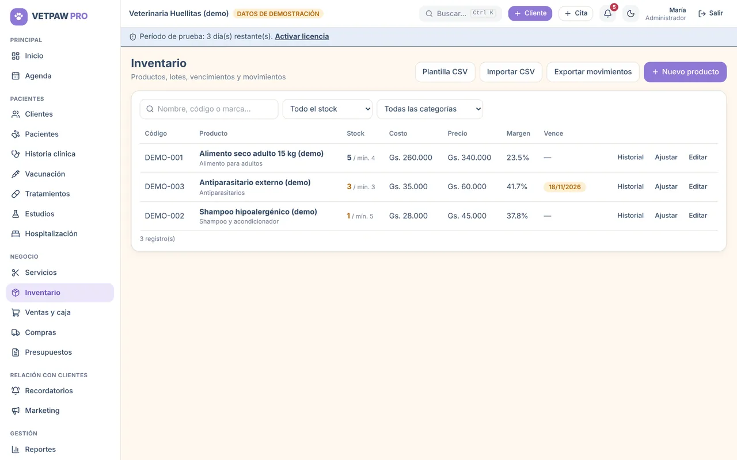Viewport: 737px width, 460px height.
Task: Select Inventario in the sidebar
Action: [60, 293]
